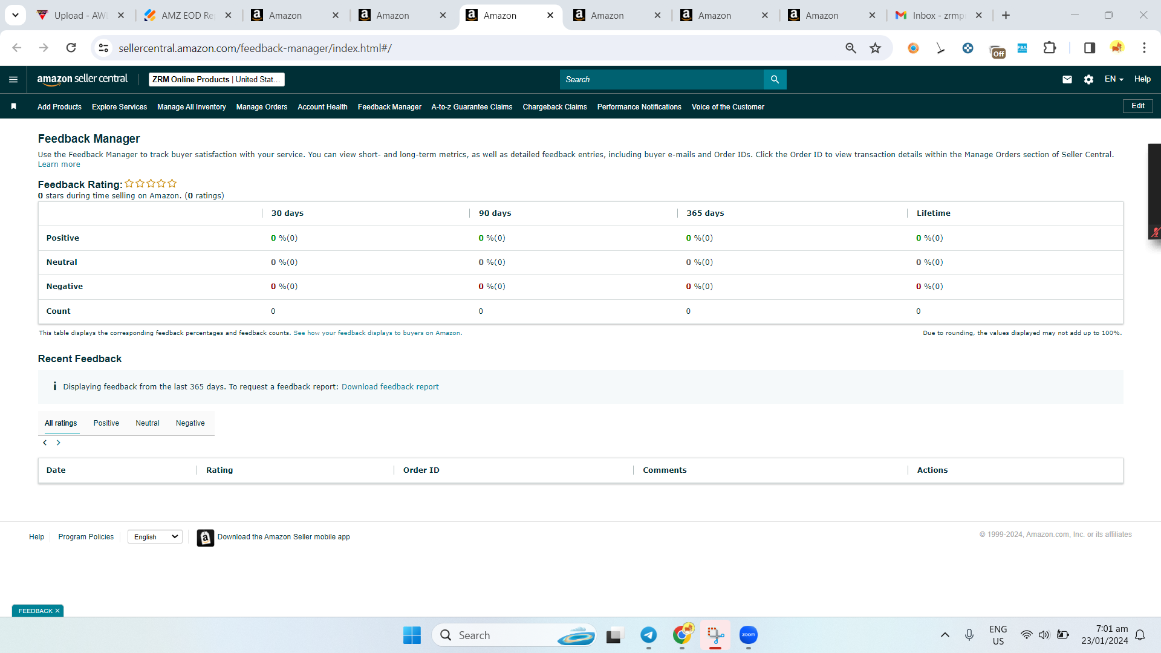Open Performance Notifications
Viewport: 1161px width, 653px height.
coord(639,107)
